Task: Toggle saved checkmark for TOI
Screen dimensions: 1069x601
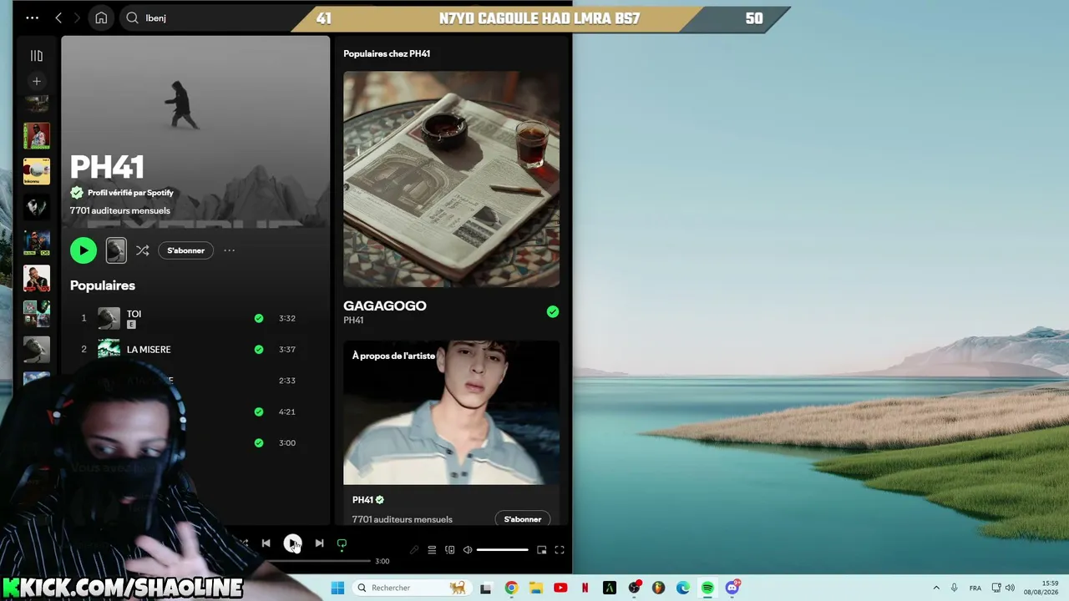Action: coord(259,318)
